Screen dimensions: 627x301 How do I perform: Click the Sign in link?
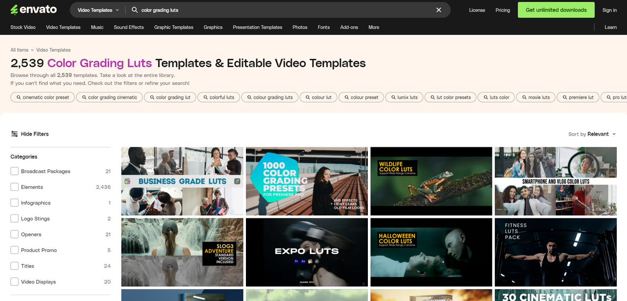point(610,10)
